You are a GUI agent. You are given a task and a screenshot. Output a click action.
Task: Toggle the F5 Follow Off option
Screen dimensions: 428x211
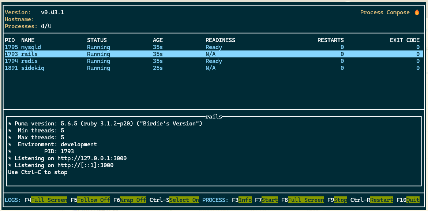click(x=90, y=200)
